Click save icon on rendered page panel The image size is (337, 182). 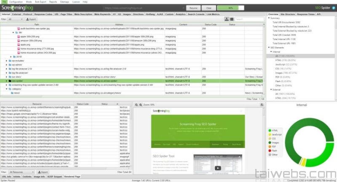[x=262, y=104]
